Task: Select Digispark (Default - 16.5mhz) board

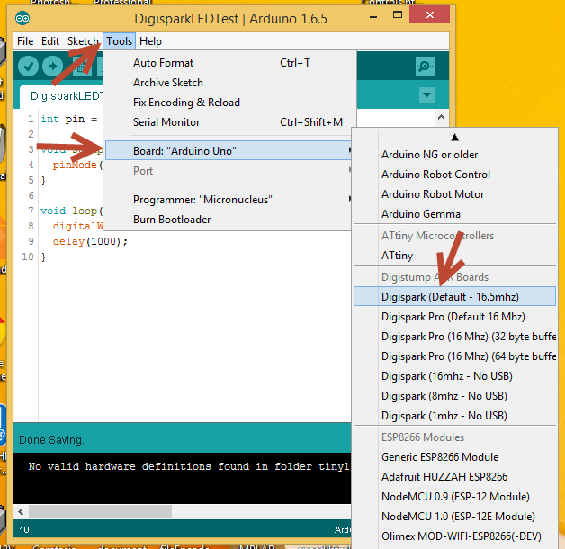Action: (450, 297)
